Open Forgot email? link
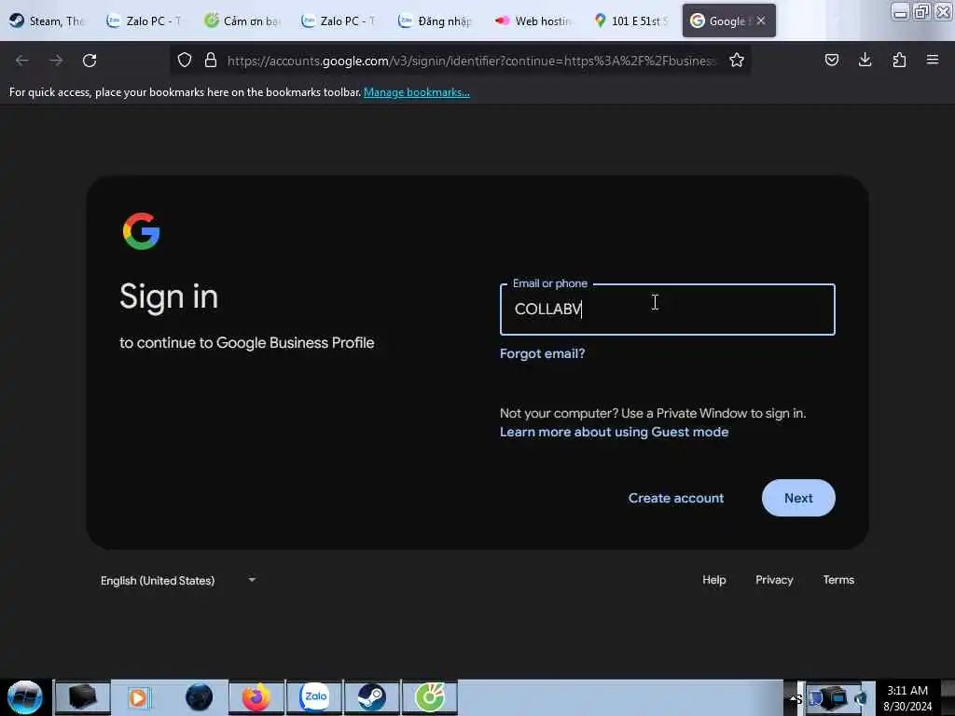The width and height of the screenshot is (955, 716). coord(542,353)
